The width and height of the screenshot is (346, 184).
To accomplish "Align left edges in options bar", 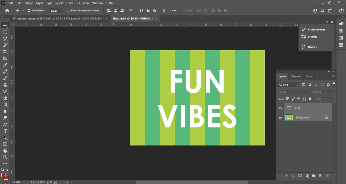I will tap(109, 11).
